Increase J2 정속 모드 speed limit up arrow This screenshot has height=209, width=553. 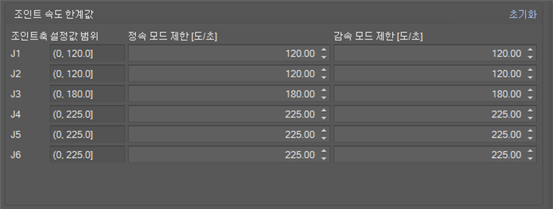point(323,71)
